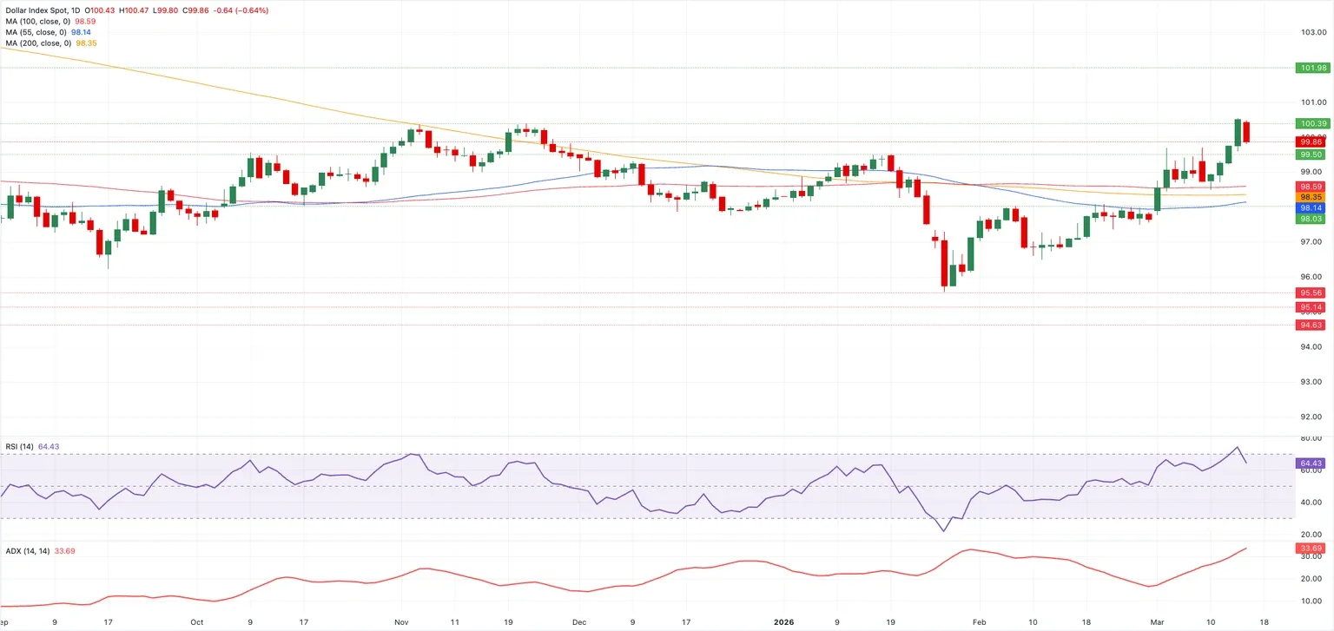This screenshot has height=631, width=1334.
Task: Click the orange 98.35 moving average tag
Action: click(x=1311, y=197)
